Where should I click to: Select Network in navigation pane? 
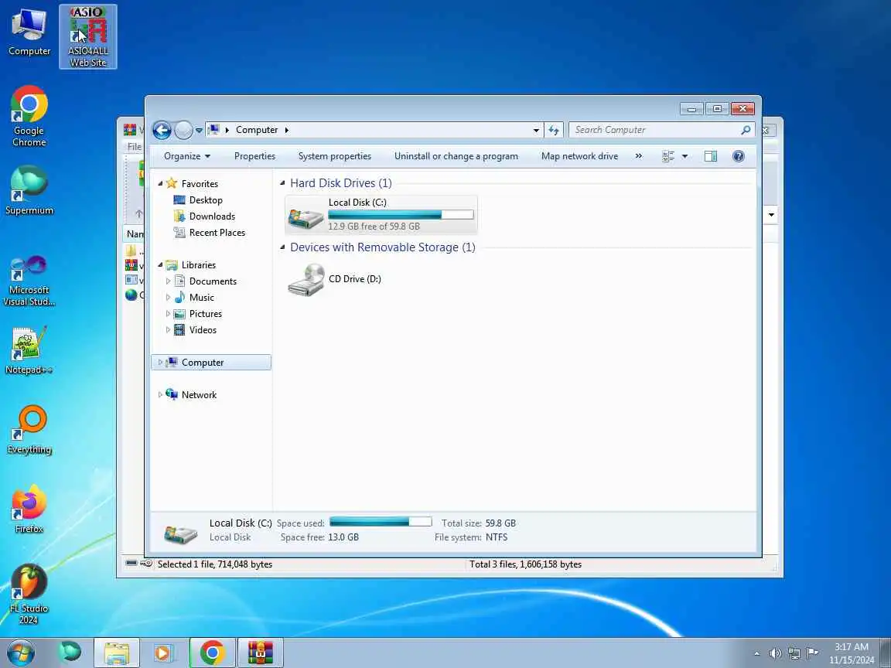199,395
